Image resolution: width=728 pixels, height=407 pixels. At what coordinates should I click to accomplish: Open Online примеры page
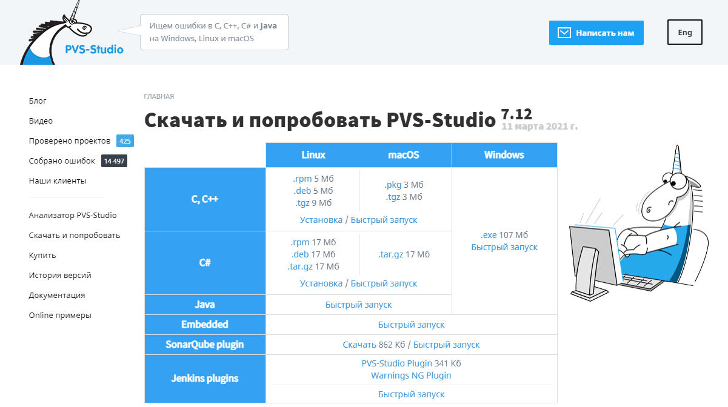click(60, 315)
